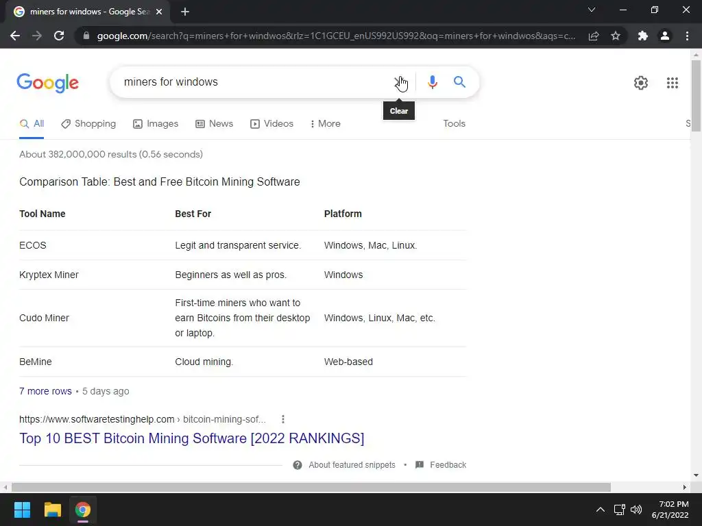Switch to the Videos tab

point(271,124)
